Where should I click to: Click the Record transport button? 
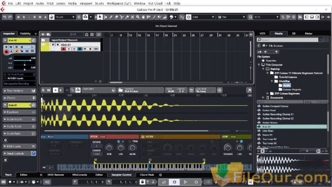(x=196, y=182)
